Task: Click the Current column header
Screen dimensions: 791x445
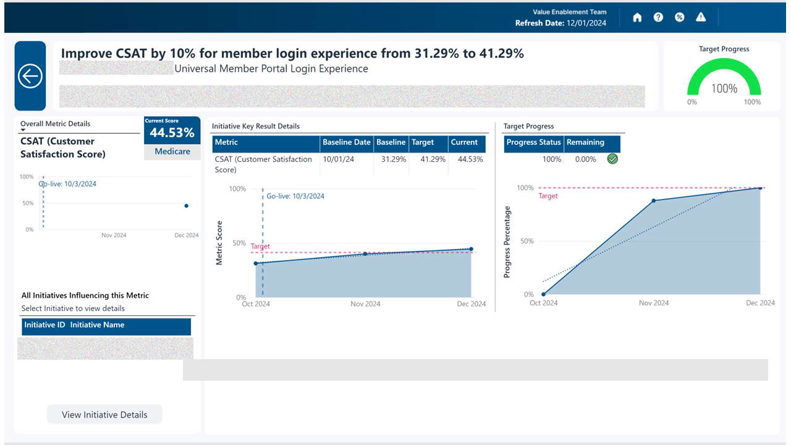Action: 467,143
